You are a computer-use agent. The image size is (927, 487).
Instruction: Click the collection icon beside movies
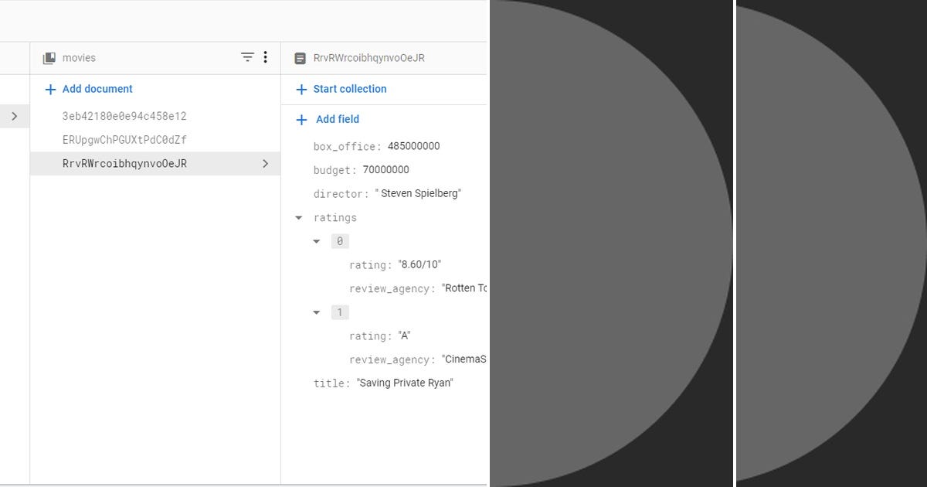pyautogui.click(x=48, y=57)
